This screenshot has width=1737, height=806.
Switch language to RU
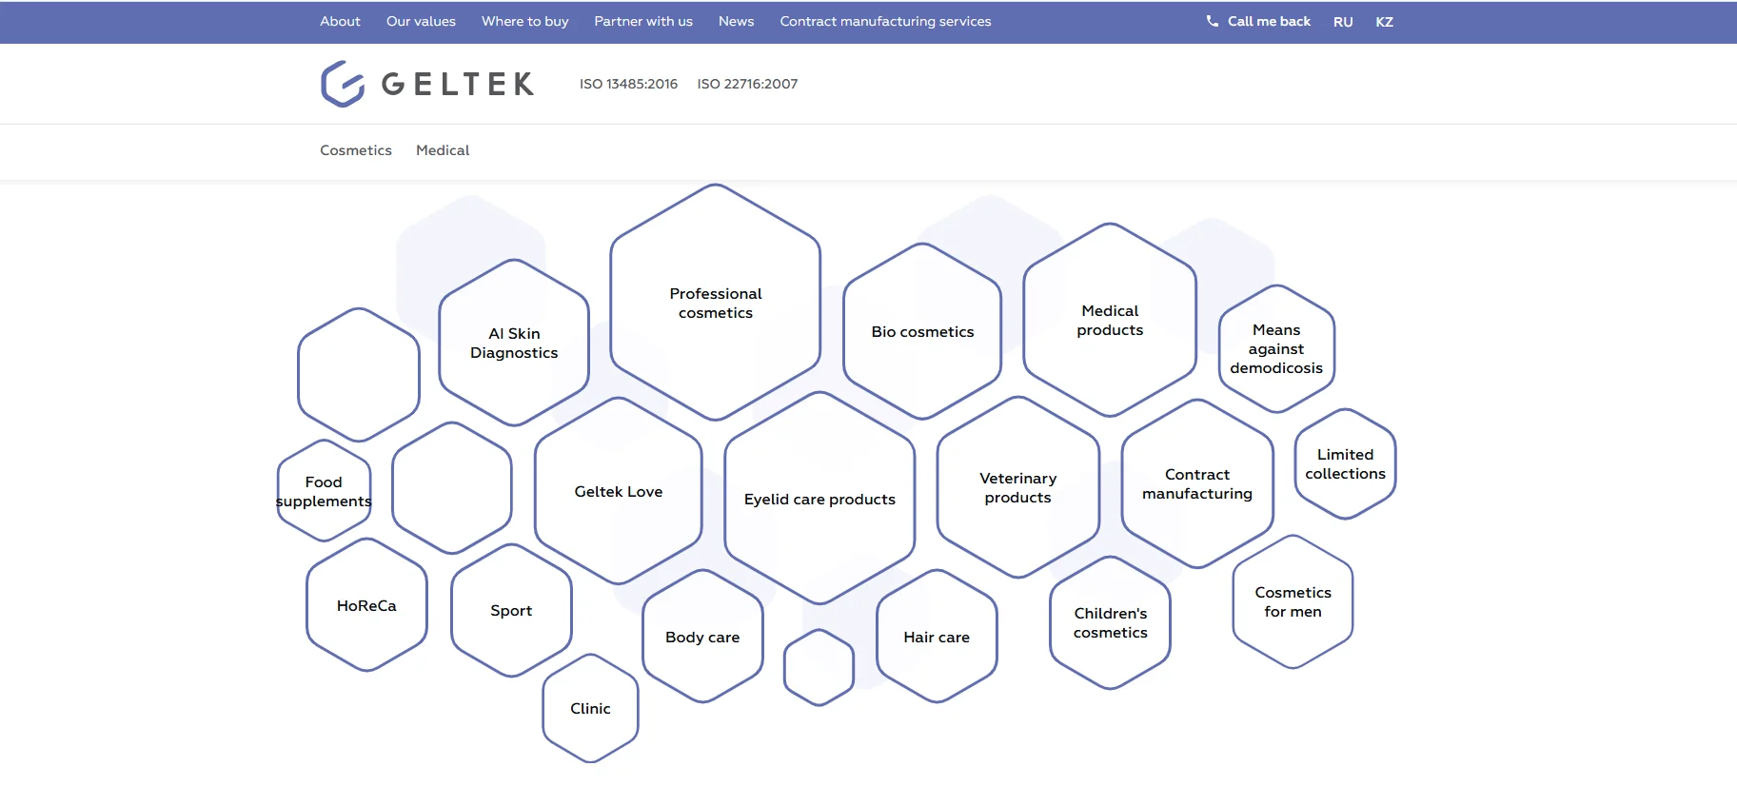click(1342, 22)
